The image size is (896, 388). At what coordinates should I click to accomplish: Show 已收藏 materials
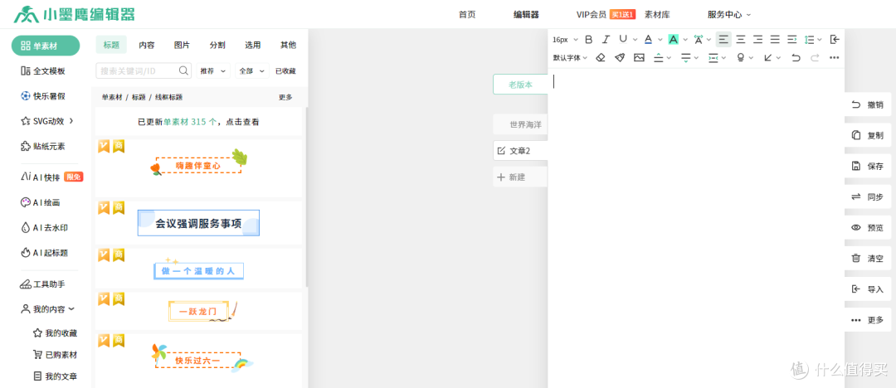(285, 71)
